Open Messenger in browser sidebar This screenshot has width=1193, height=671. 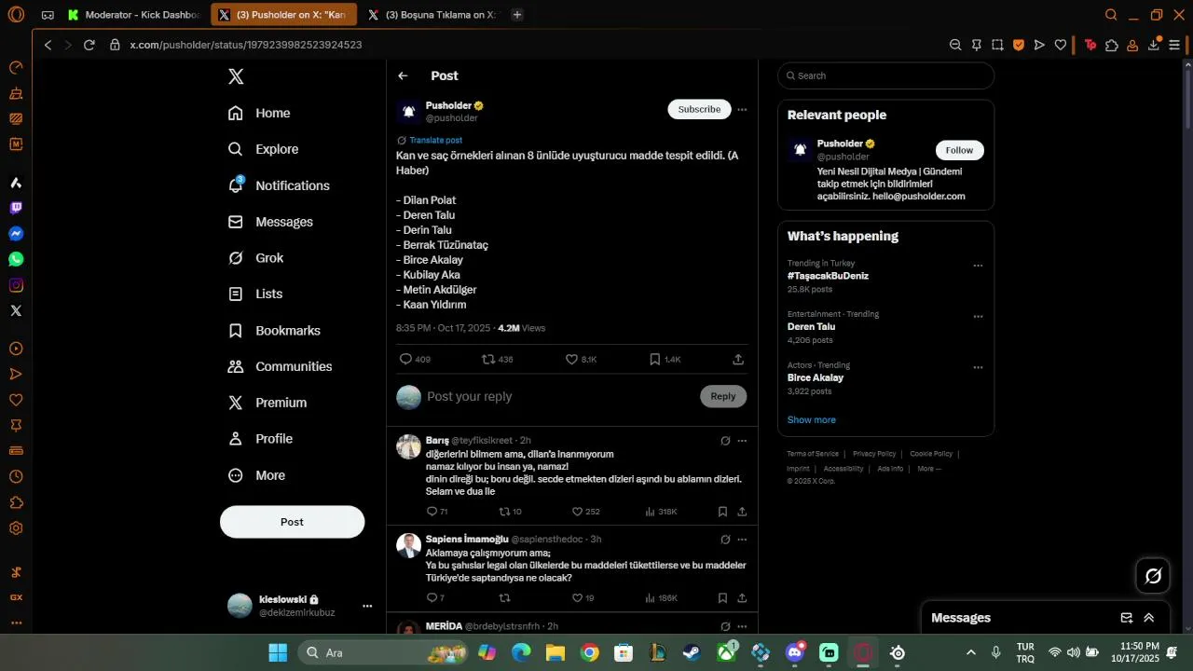(x=16, y=234)
